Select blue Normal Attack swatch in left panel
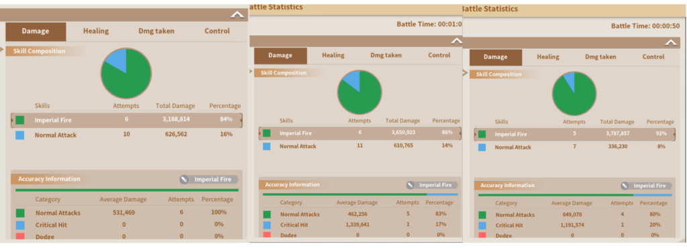687x248 pixels. point(19,135)
